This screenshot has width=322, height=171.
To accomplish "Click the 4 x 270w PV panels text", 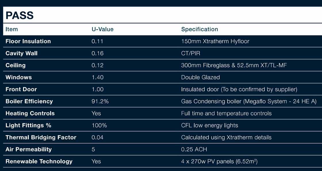I will pyautogui.click(x=219, y=162).
